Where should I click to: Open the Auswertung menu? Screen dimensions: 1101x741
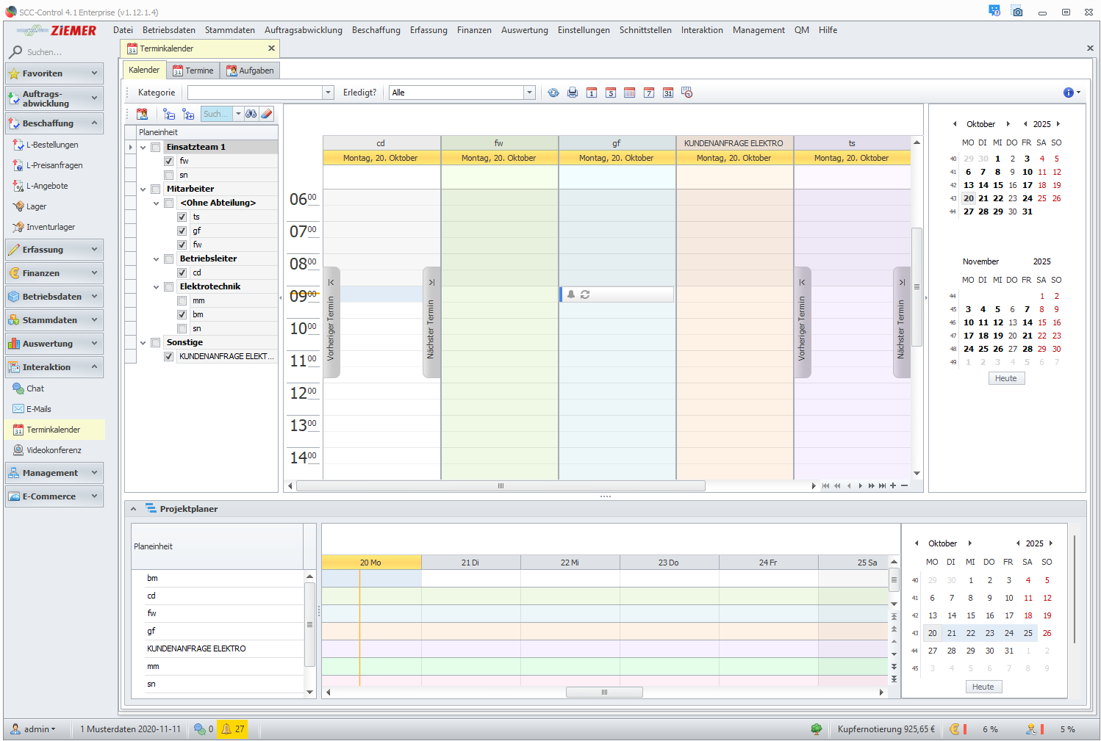[524, 30]
